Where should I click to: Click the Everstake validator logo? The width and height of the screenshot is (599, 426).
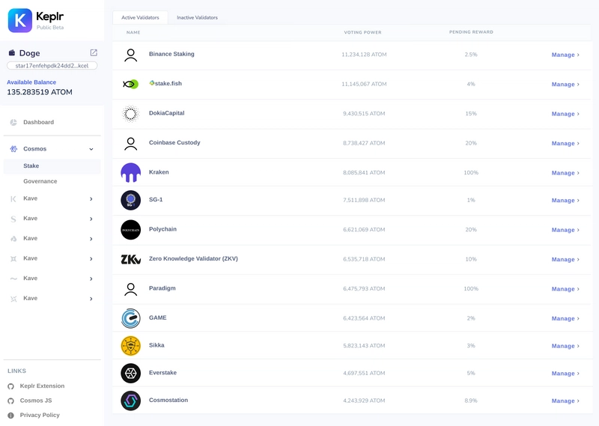point(130,373)
